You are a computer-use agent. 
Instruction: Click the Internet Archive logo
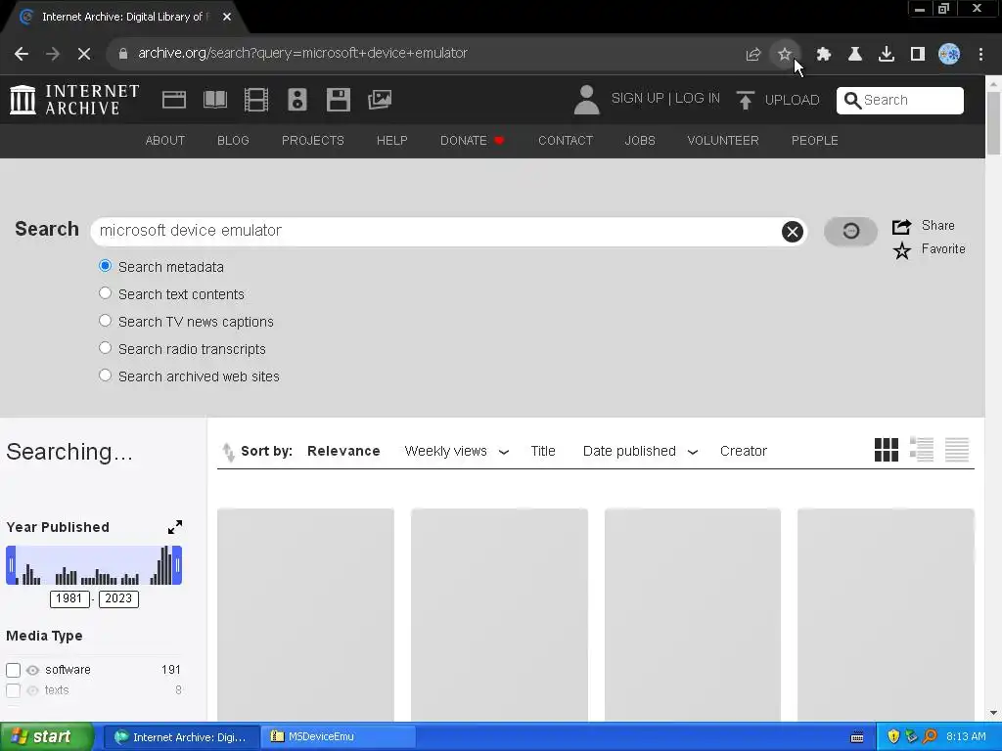point(74,100)
